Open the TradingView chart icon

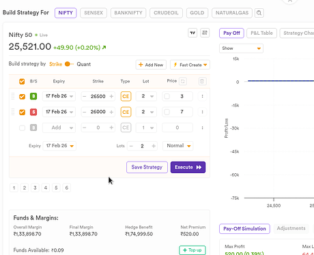click(192, 33)
